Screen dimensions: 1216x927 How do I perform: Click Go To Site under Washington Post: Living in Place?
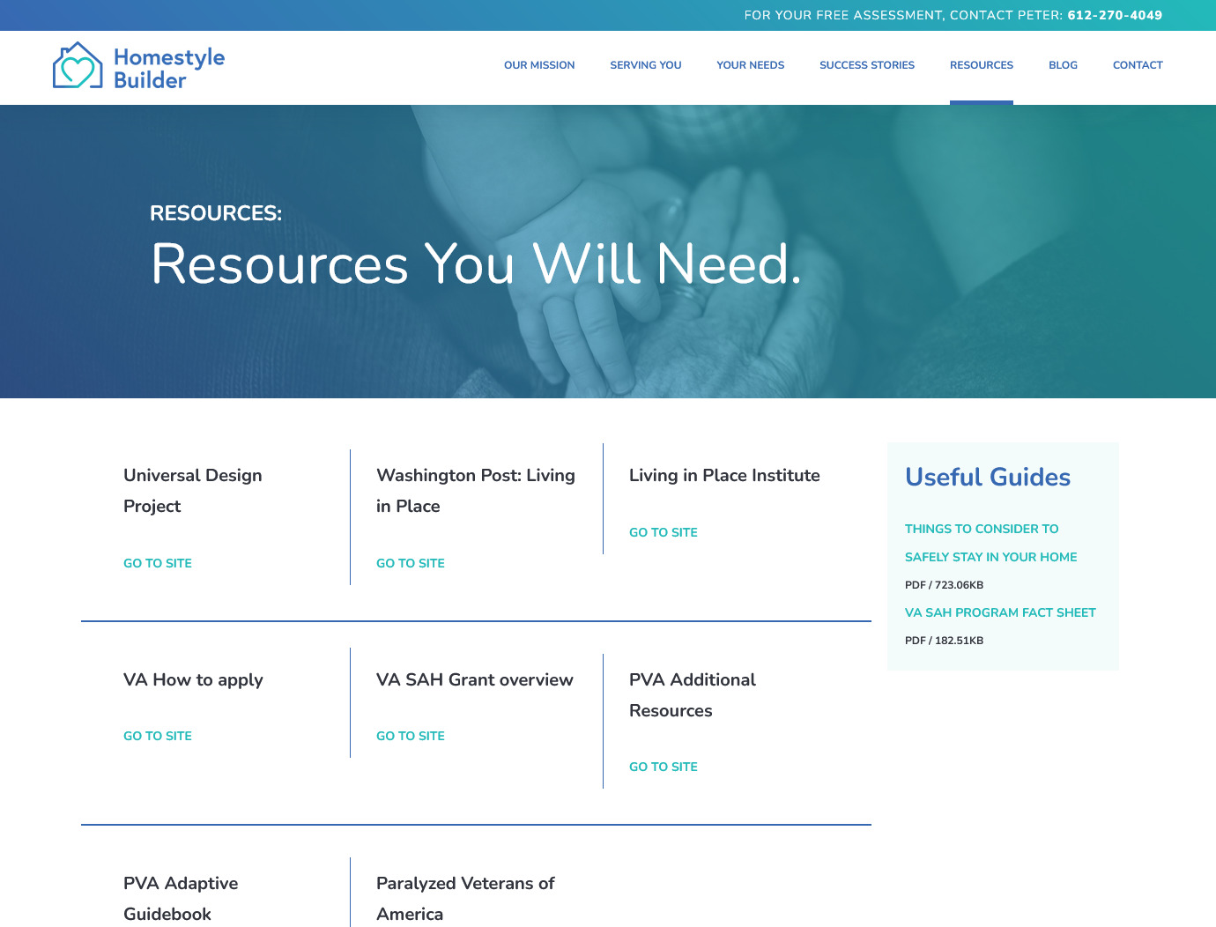411,563
